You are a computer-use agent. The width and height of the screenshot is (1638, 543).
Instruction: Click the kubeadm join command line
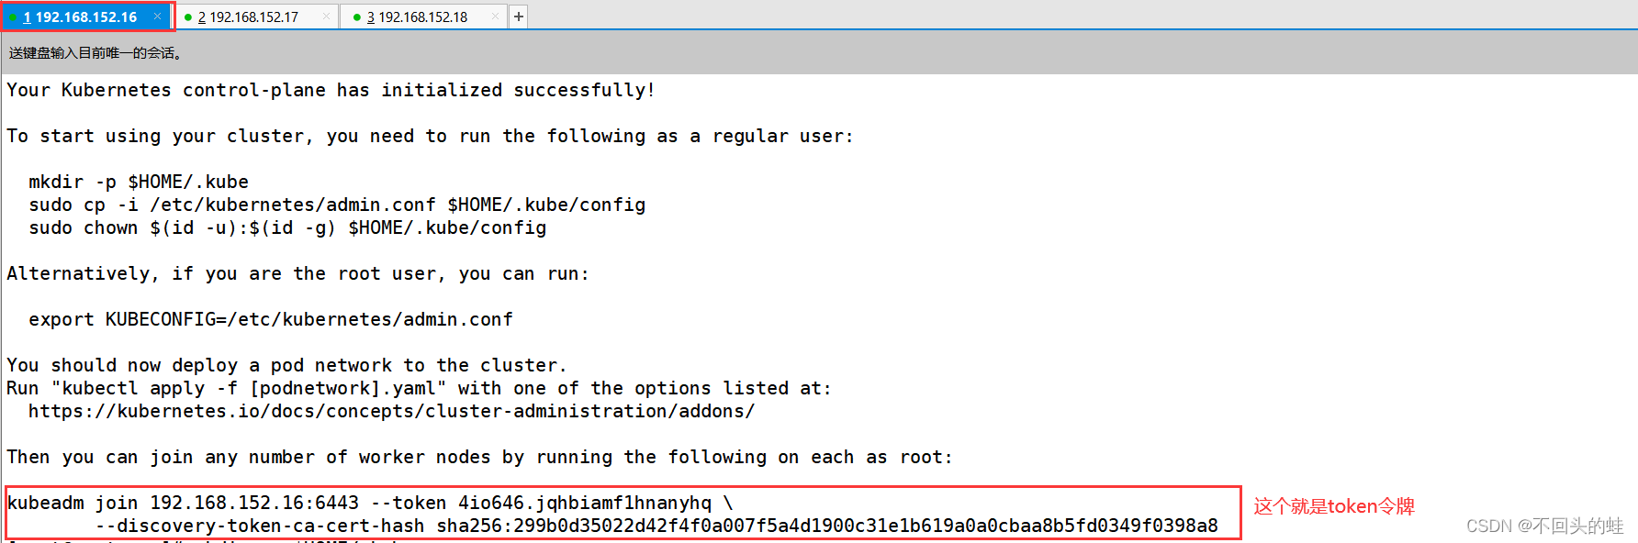(369, 504)
